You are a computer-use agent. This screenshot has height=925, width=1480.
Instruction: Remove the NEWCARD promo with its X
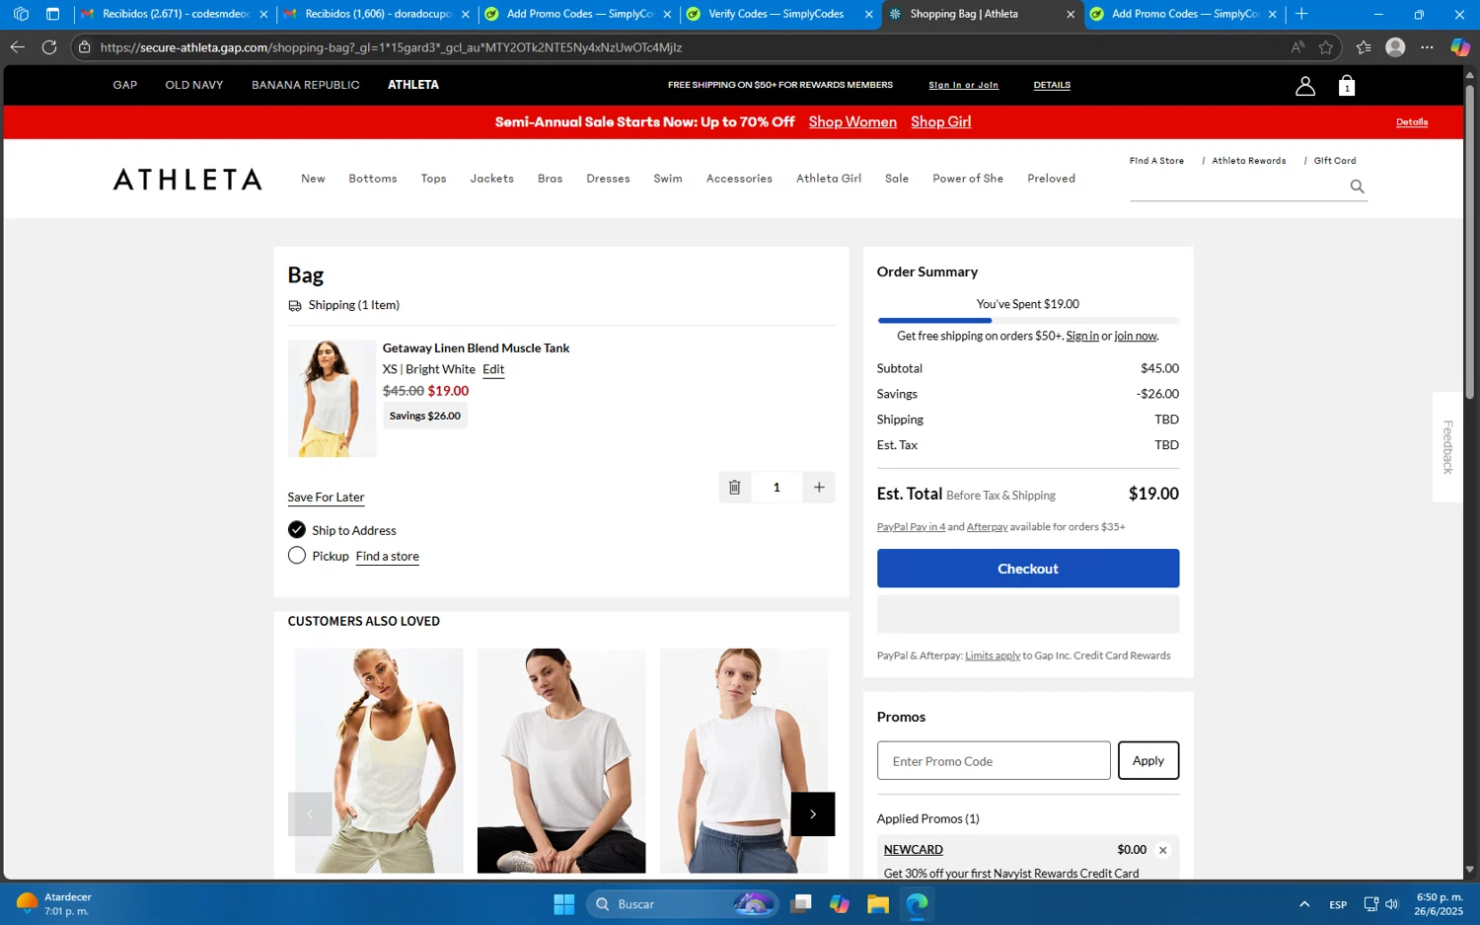coord(1162,850)
